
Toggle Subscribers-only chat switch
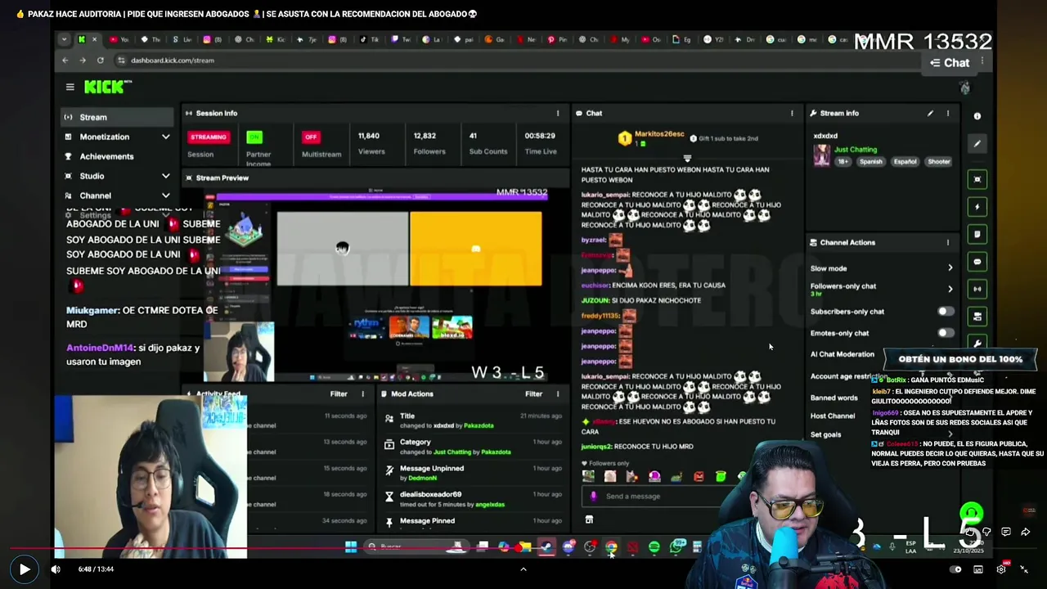click(945, 312)
